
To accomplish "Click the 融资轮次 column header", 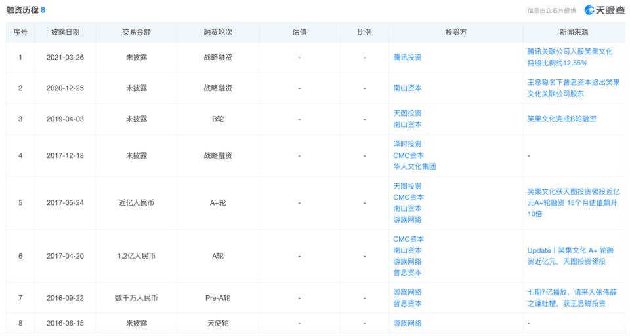I will tap(218, 33).
